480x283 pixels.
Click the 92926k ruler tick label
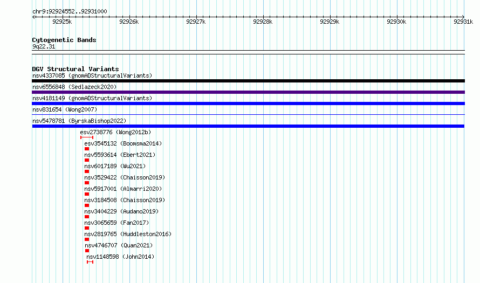point(129,22)
